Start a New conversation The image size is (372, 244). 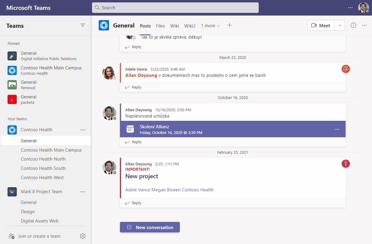(150, 227)
